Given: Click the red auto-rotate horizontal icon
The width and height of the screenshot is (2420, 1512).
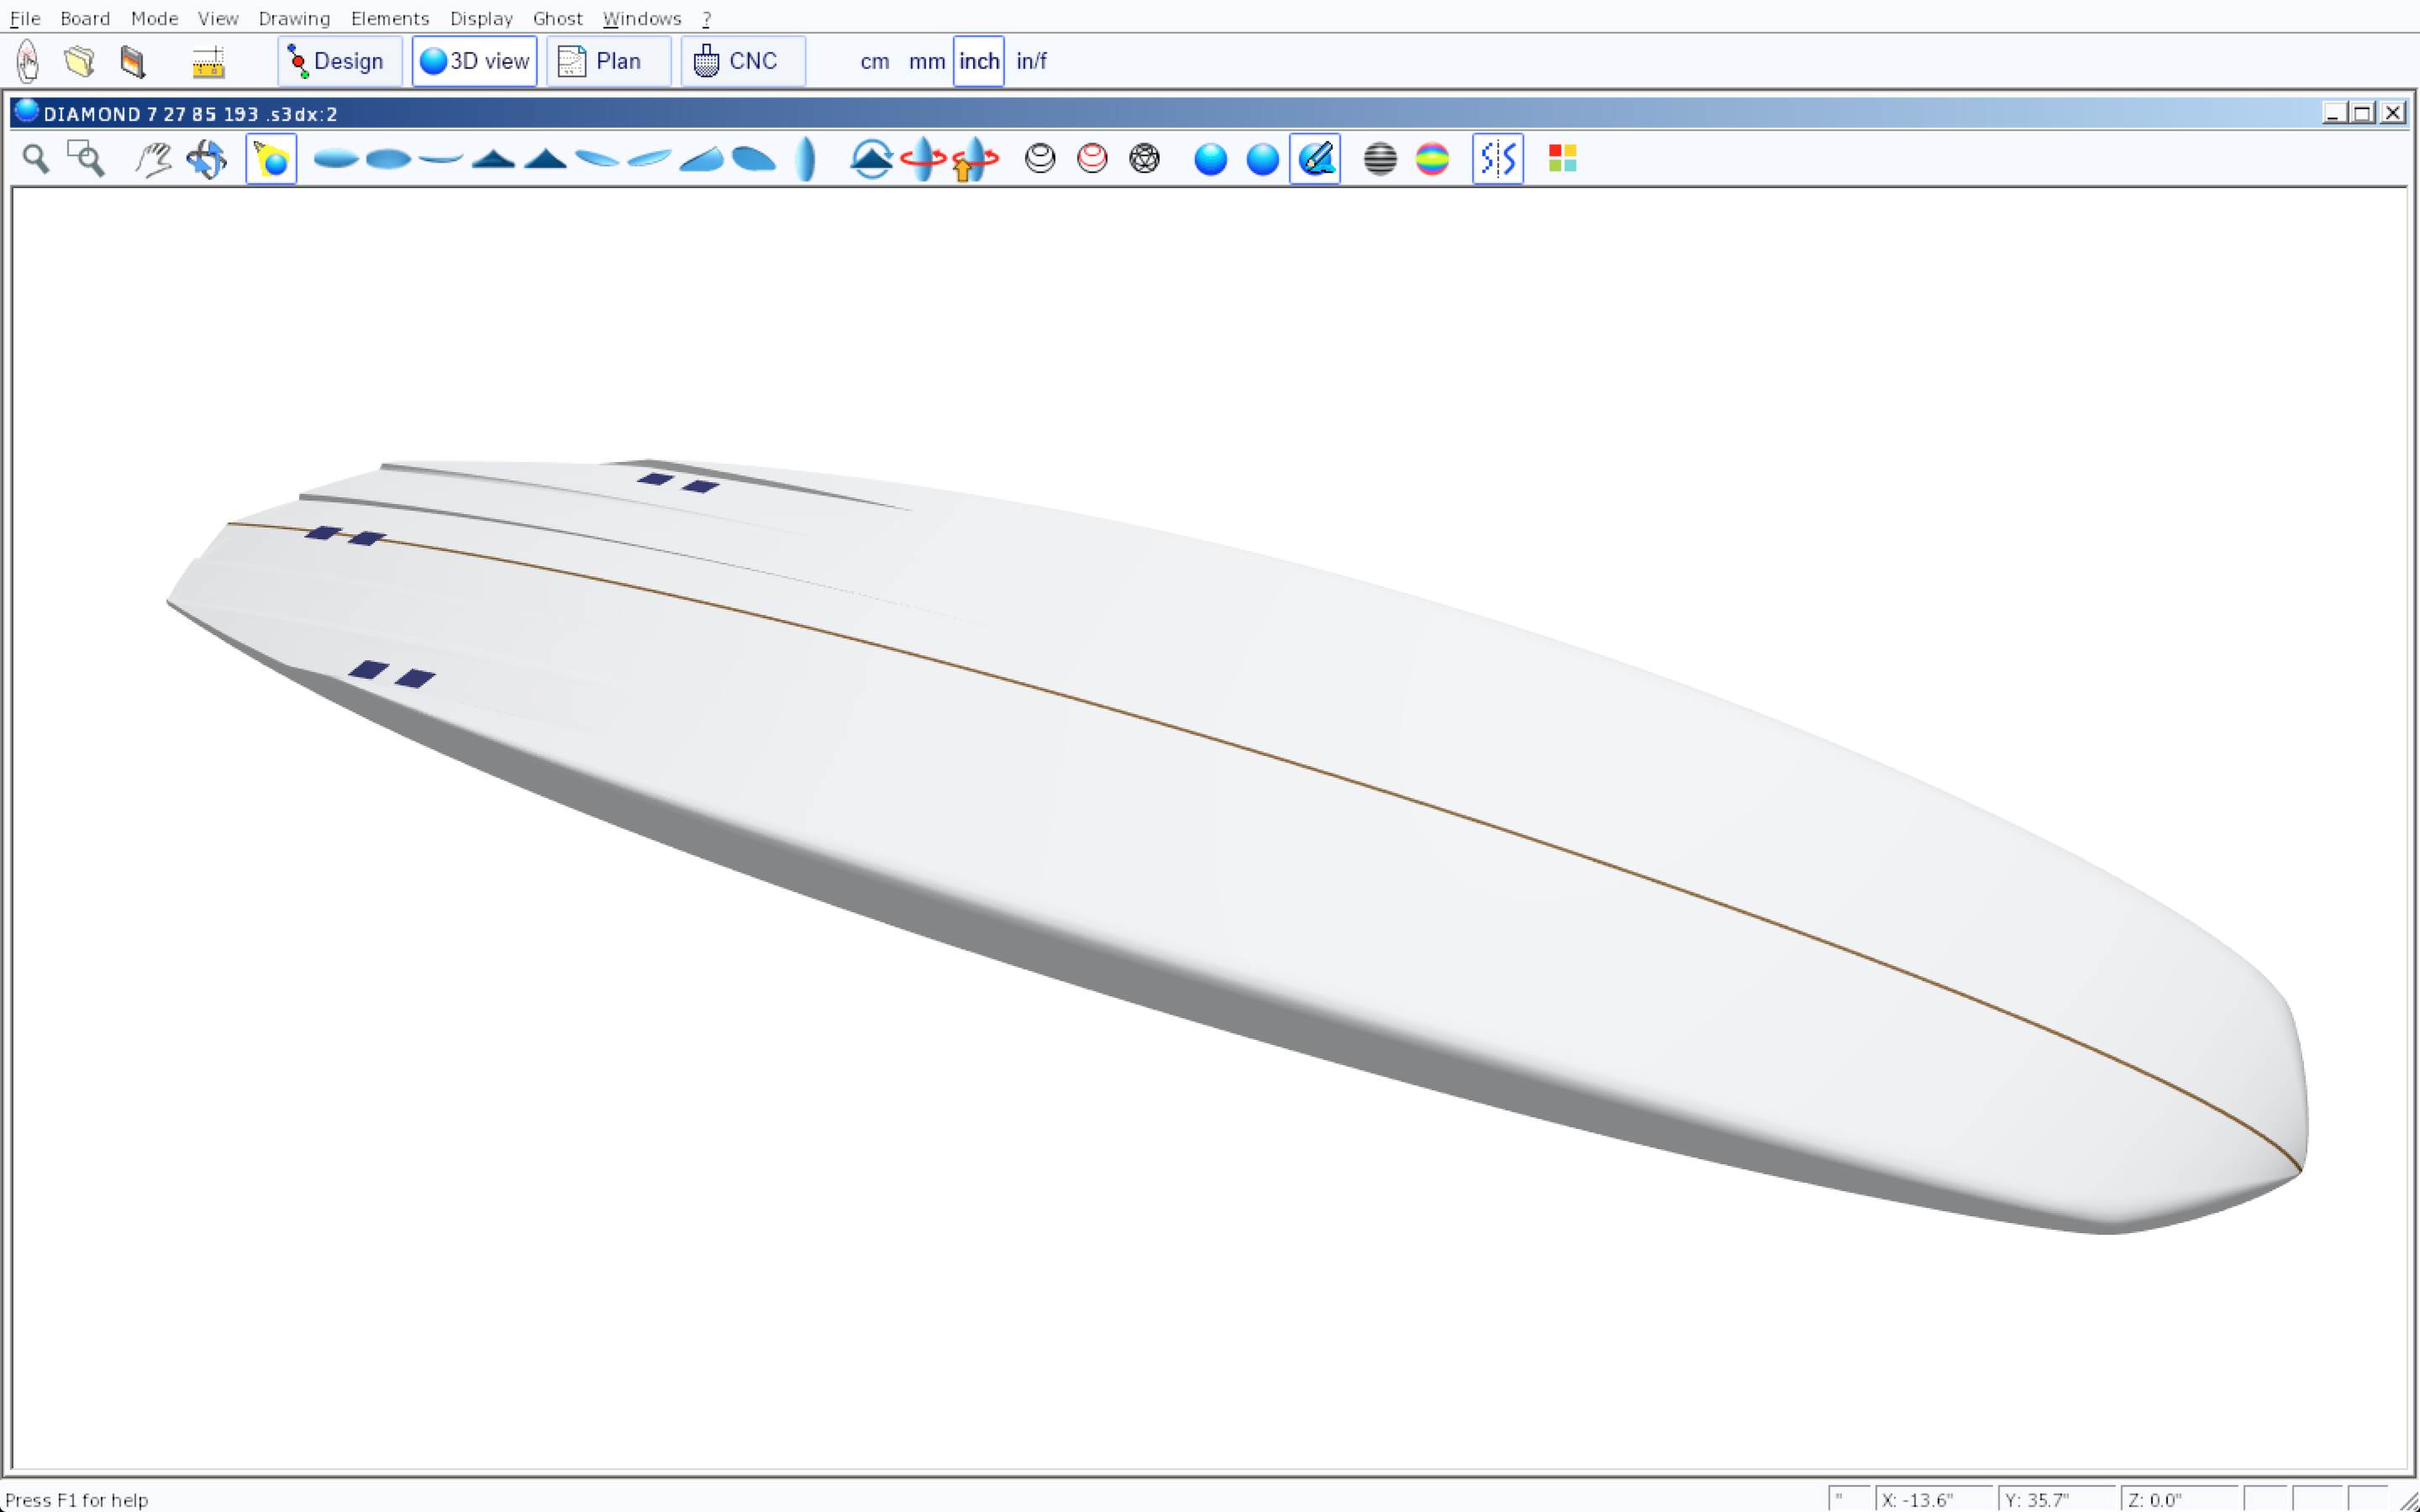Looking at the screenshot, I should point(922,159).
